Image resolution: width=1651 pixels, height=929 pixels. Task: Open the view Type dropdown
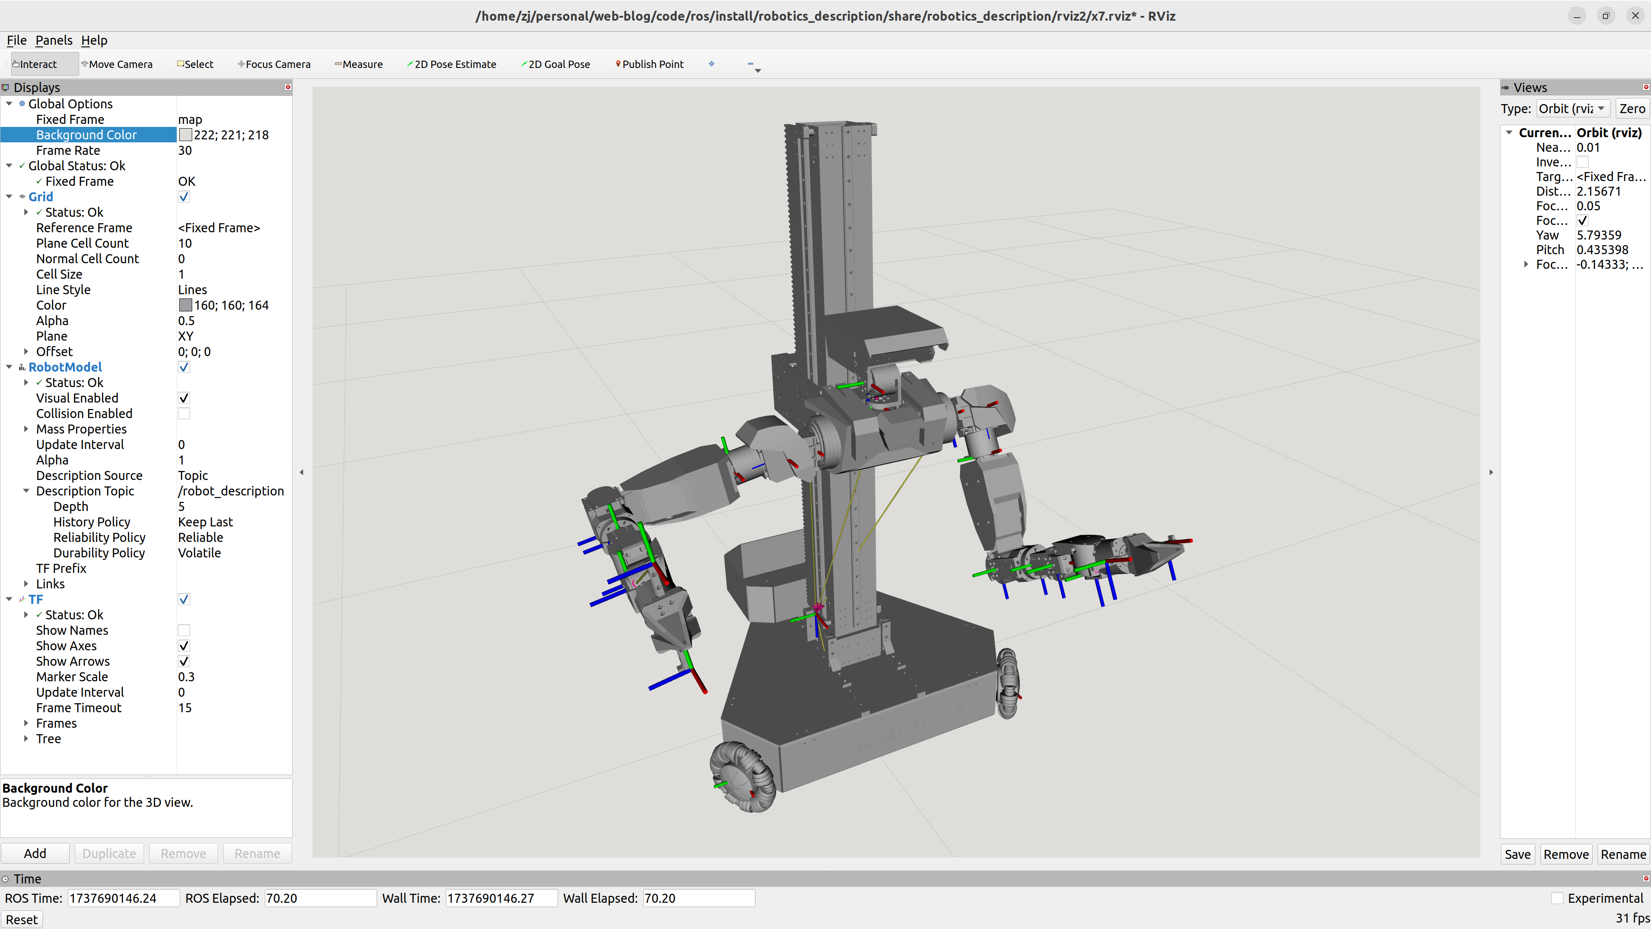(x=1573, y=108)
